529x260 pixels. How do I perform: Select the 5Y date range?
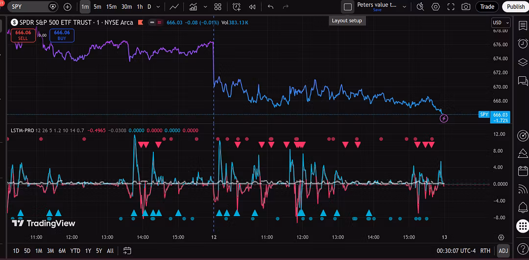pyautogui.click(x=99, y=251)
